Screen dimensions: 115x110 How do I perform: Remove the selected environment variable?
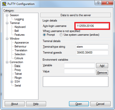(102, 73)
